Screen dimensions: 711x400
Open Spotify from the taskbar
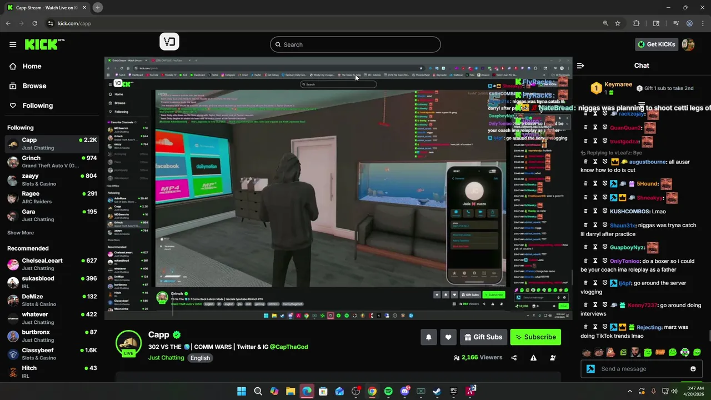click(x=388, y=391)
